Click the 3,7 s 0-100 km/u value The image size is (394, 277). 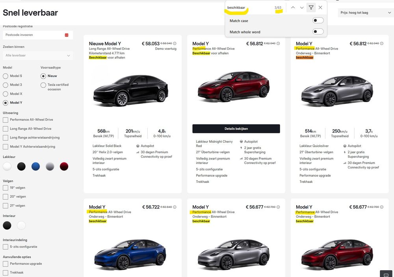(x=369, y=131)
